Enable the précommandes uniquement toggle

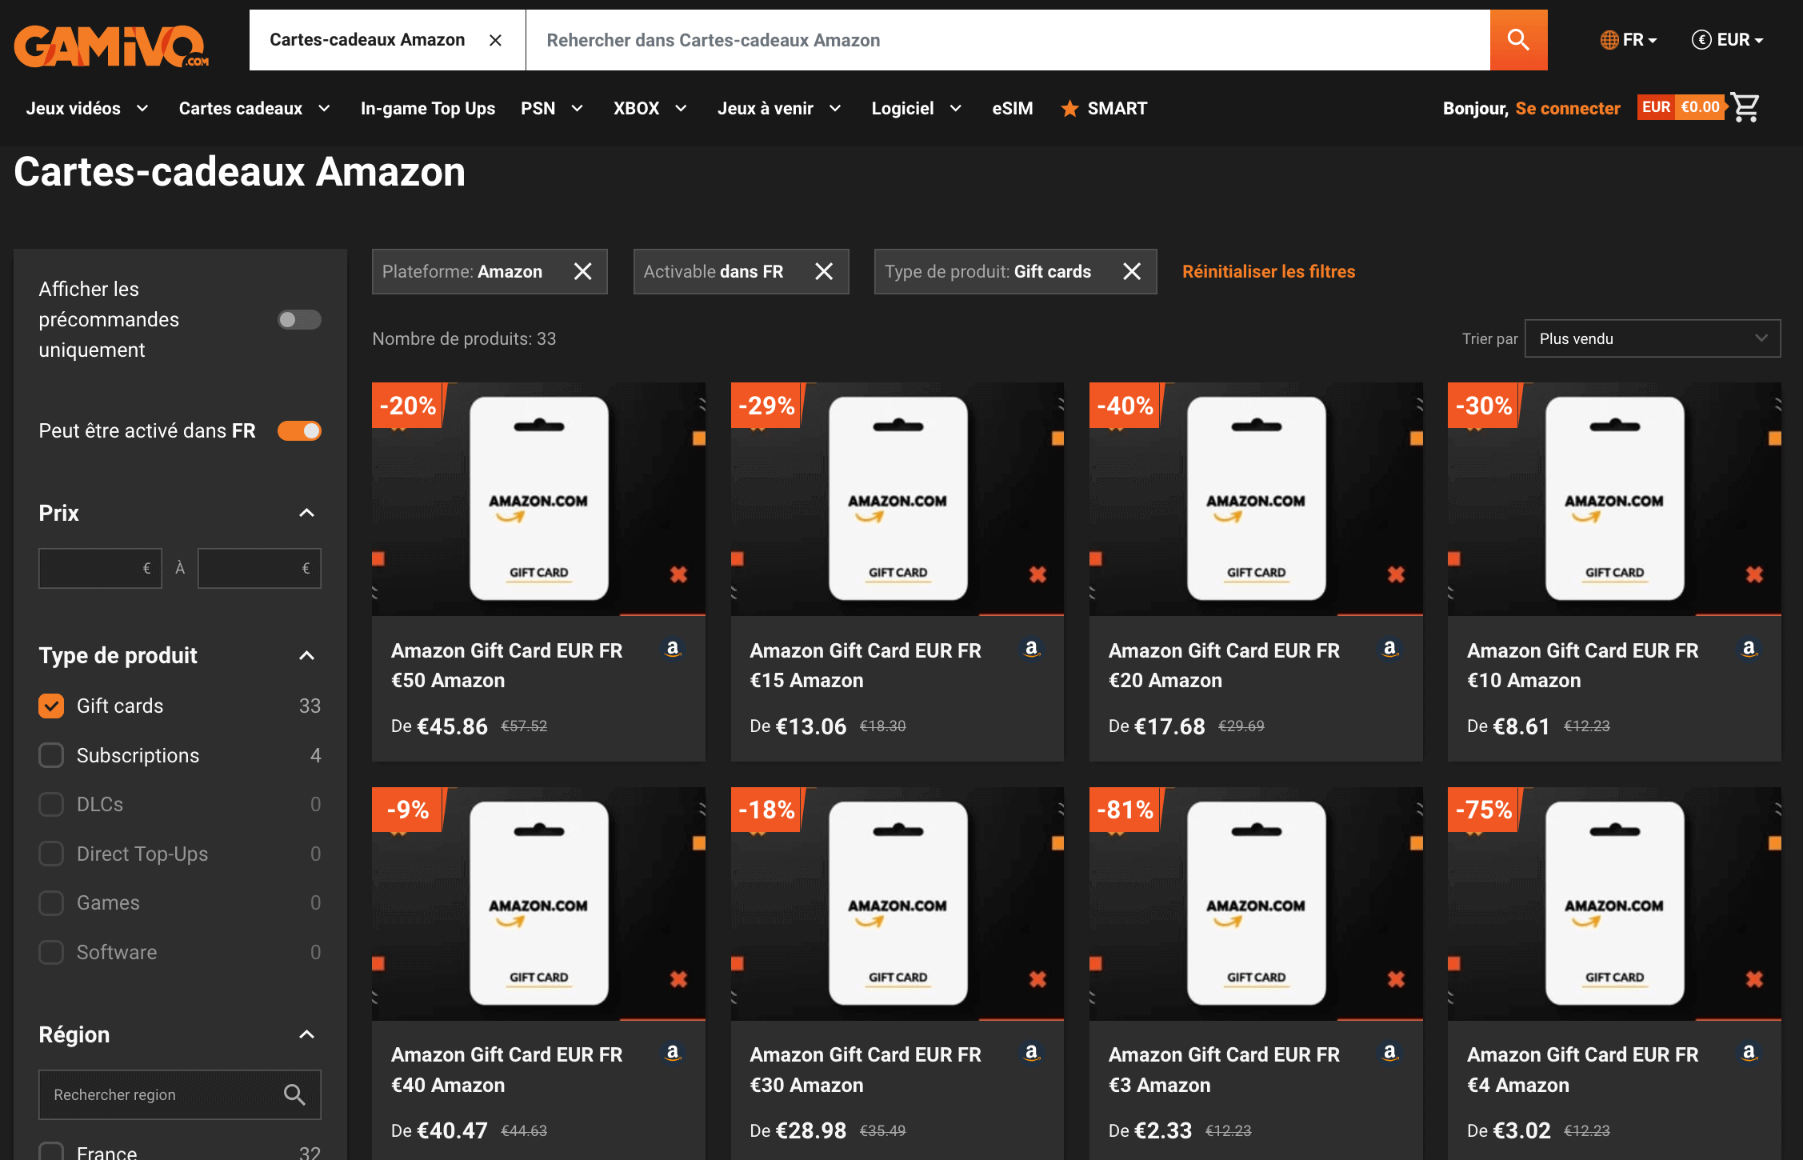pos(299,319)
